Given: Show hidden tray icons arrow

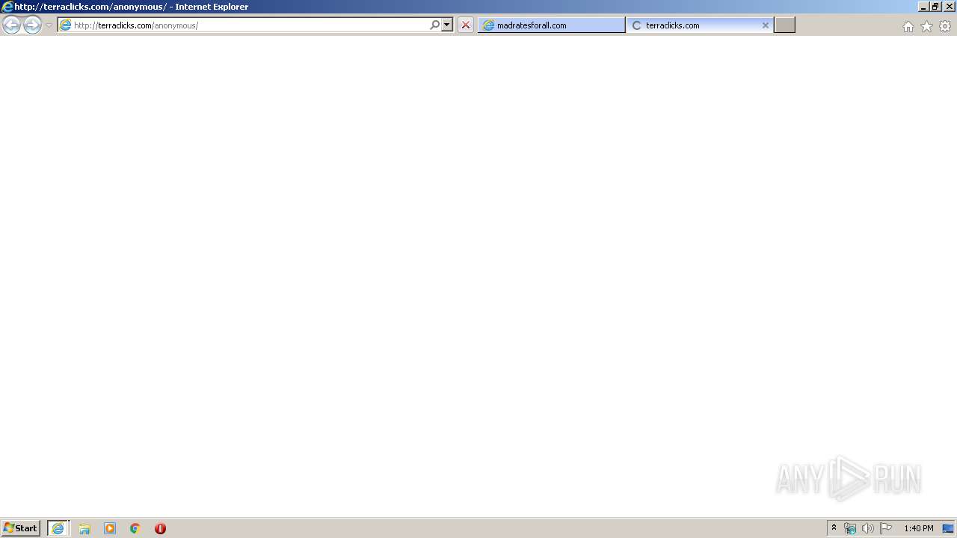Looking at the screenshot, I should 834,528.
